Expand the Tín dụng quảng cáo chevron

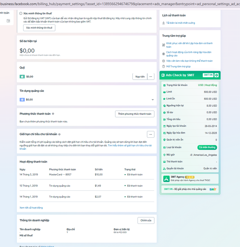[x=153, y=99]
